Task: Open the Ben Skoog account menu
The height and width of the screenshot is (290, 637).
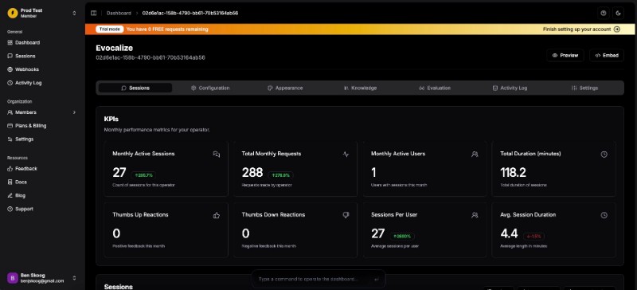Action: pos(42,278)
